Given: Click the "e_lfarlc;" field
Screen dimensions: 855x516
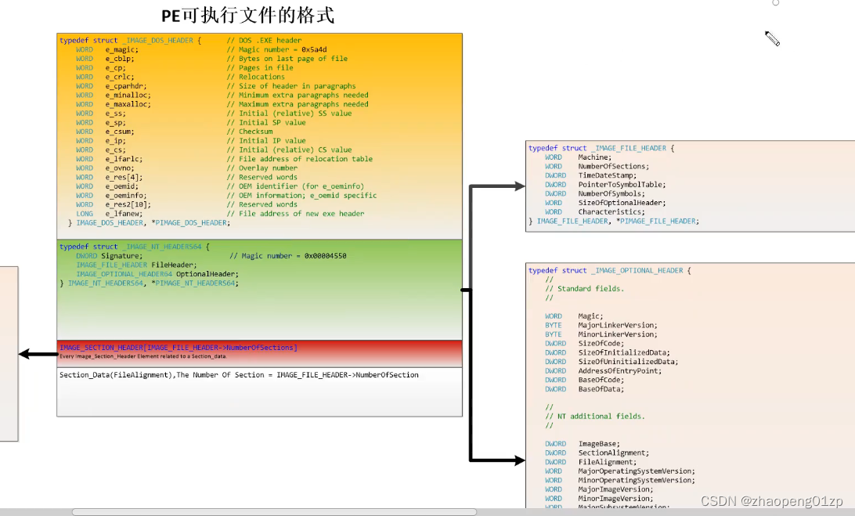Looking at the screenshot, I should 124,159.
